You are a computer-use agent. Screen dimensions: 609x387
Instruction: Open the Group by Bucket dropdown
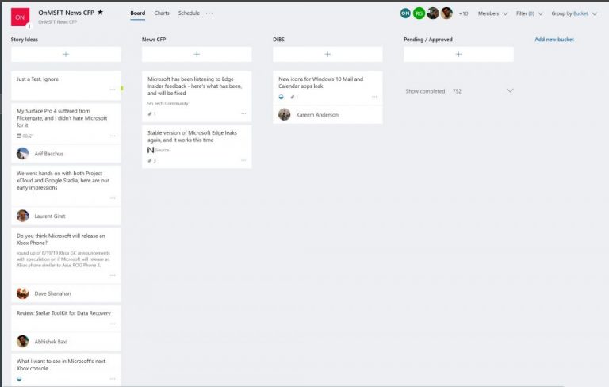click(574, 13)
